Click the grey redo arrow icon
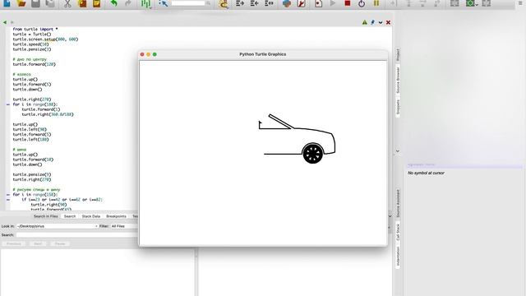Viewport: 526px width, 296px height. pos(128,3)
